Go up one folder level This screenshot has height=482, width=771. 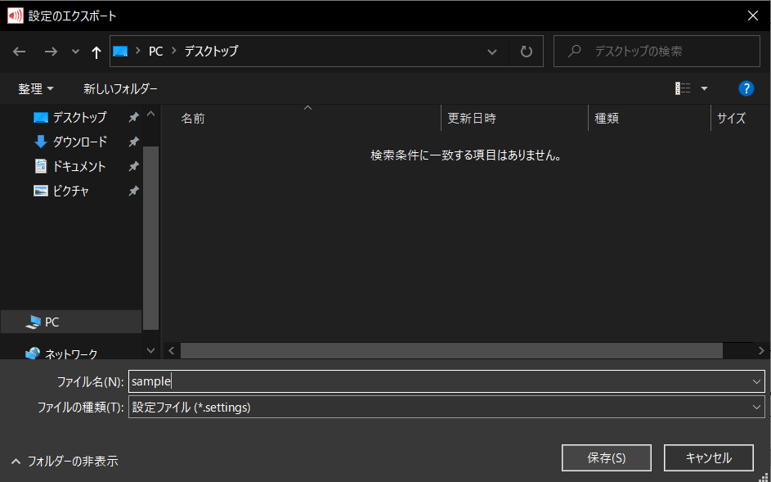coord(96,52)
